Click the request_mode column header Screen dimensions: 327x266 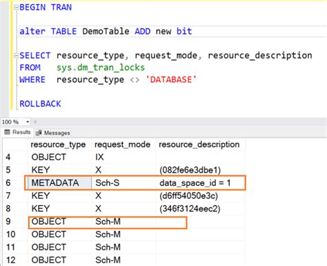[123, 144]
